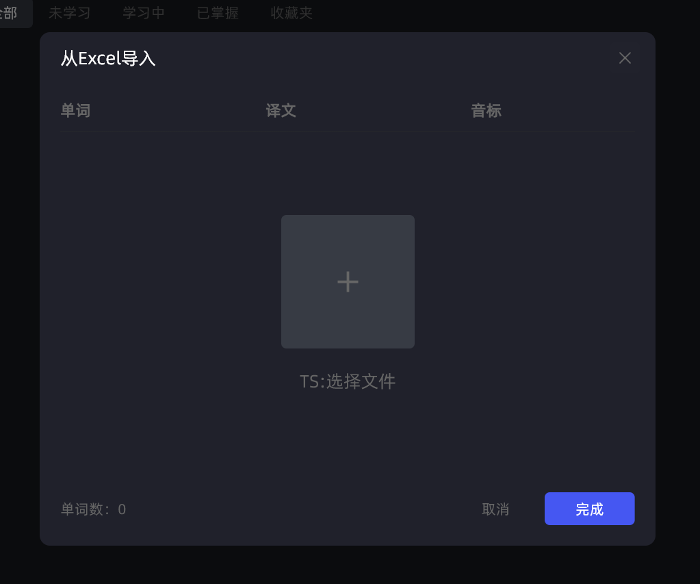700x584 pixels.
Task: Click the 取消 button
Action: 495,509
